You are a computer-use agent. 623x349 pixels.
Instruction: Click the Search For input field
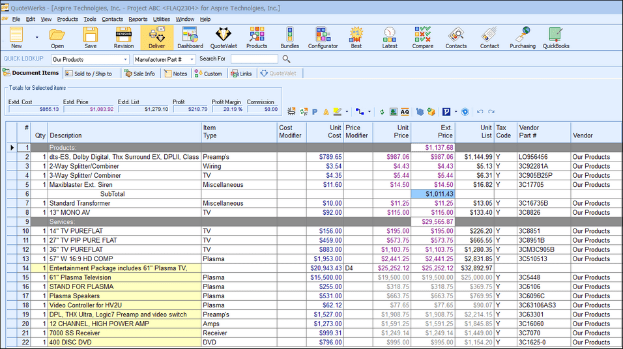pos(254,59)
